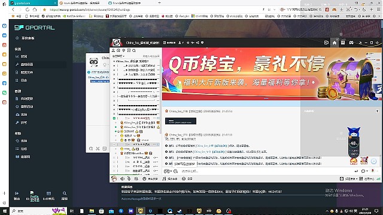Open the video icon in voice app header

click(326, 42)
